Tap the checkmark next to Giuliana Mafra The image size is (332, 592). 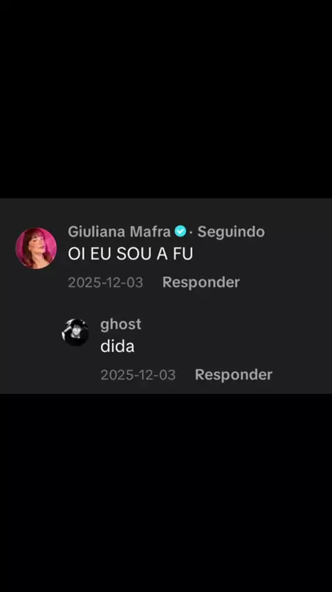click(x=180, y=231)
